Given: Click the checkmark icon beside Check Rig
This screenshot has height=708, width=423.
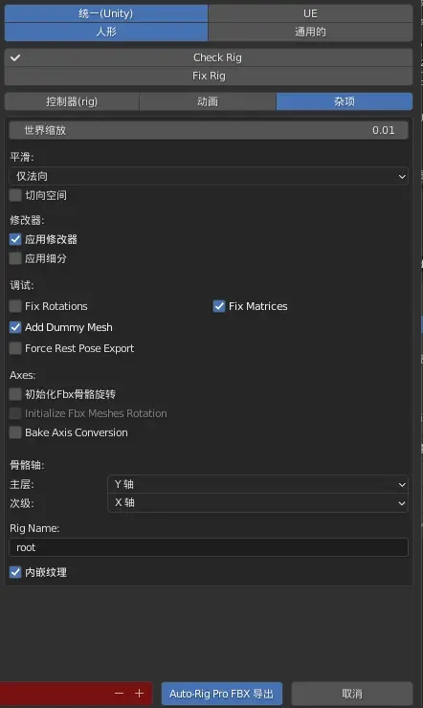Looking at the screenshot, I should click(15, 57).
